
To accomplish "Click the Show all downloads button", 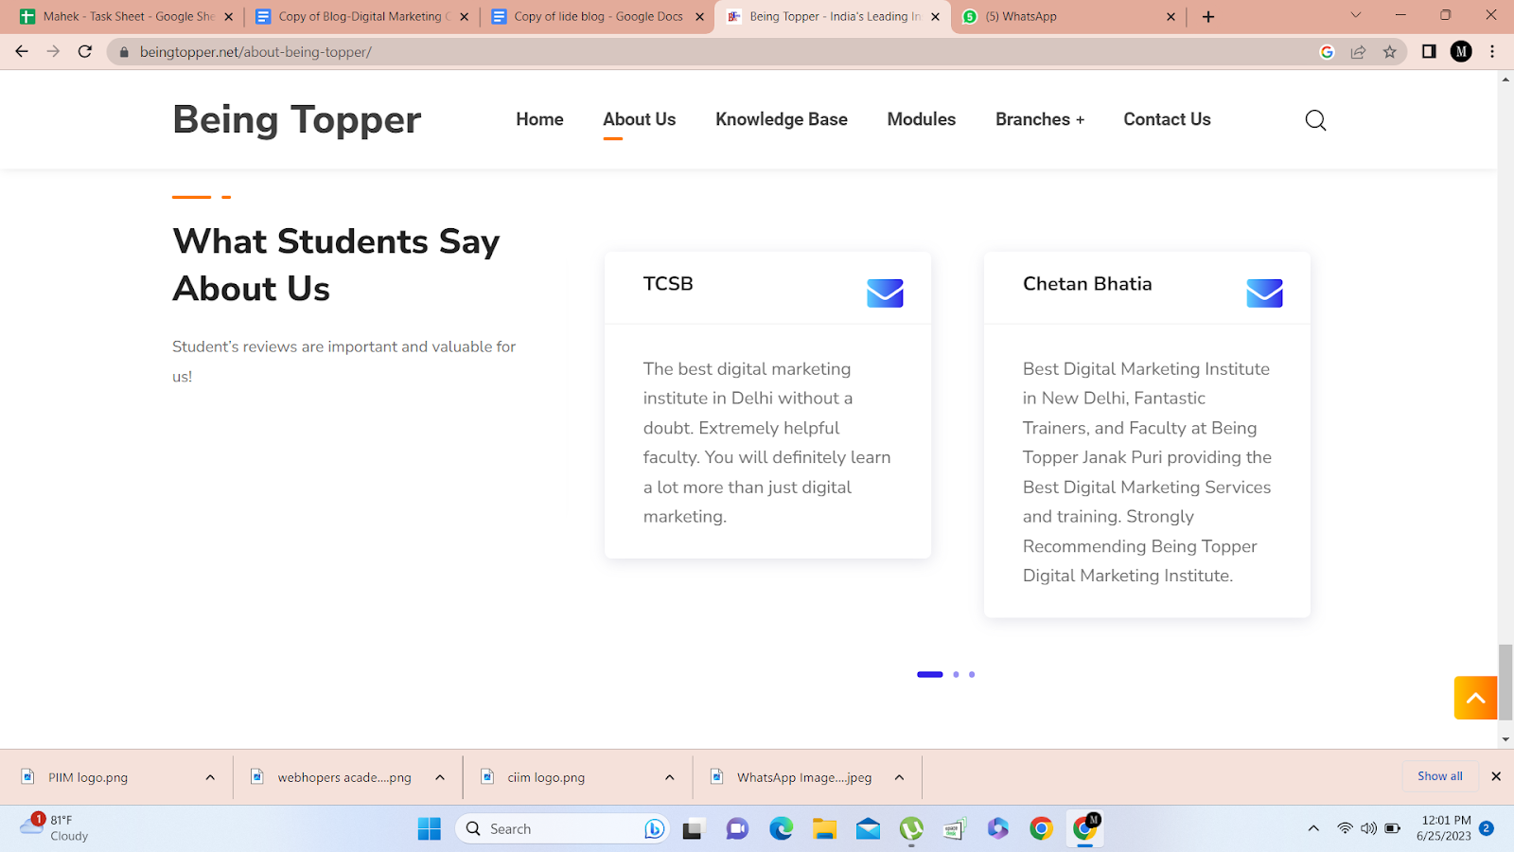I will coord(1439,776).
